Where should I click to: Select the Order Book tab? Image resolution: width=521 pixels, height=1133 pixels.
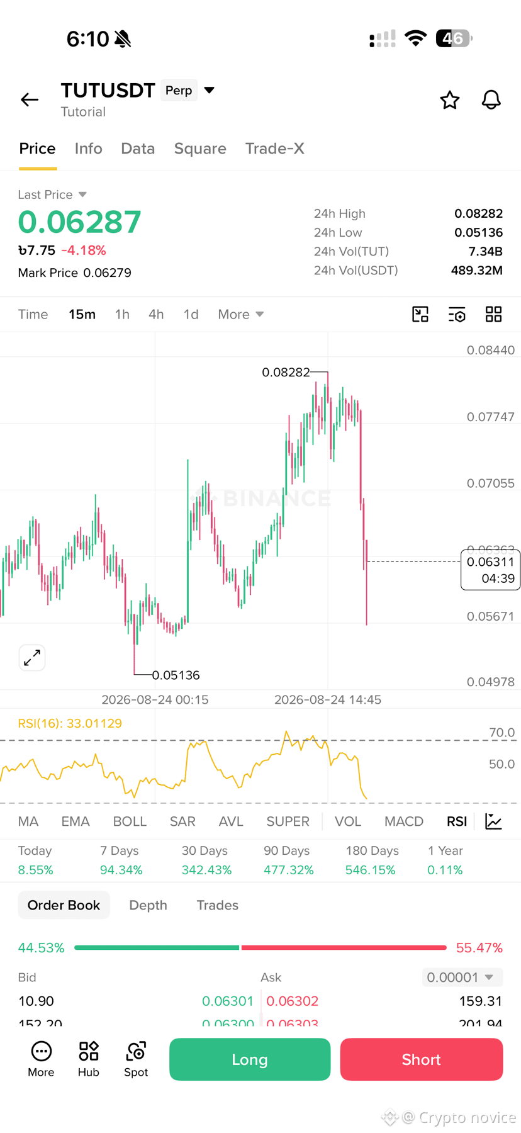[64, 905]
